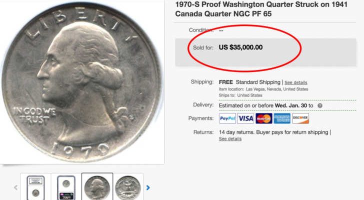Select the Washington obverse thumbnail
This screenshot has height=200, width=364.
point(97,187)
